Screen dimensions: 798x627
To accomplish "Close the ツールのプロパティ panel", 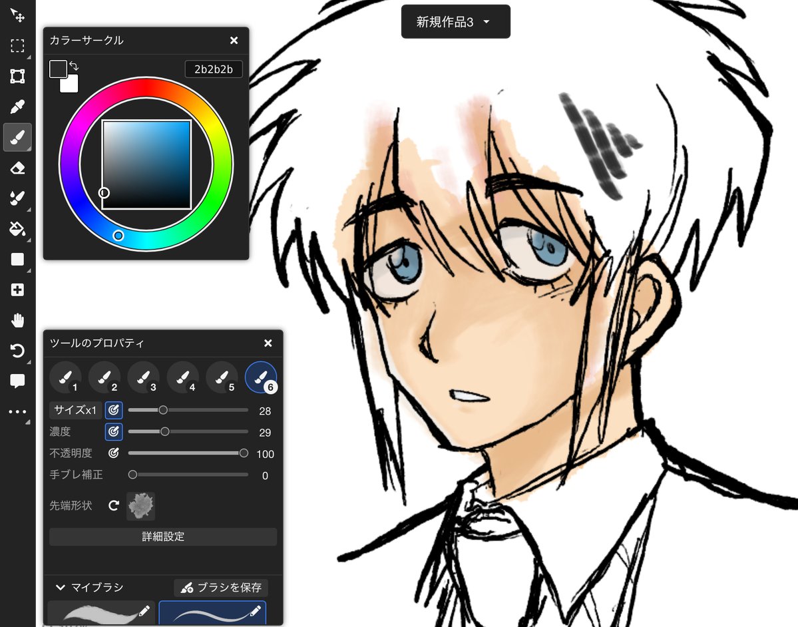I will click(268, 343).
